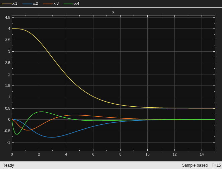
Task: Click the lowest dip of the green curve
Action: click(17, 134)
